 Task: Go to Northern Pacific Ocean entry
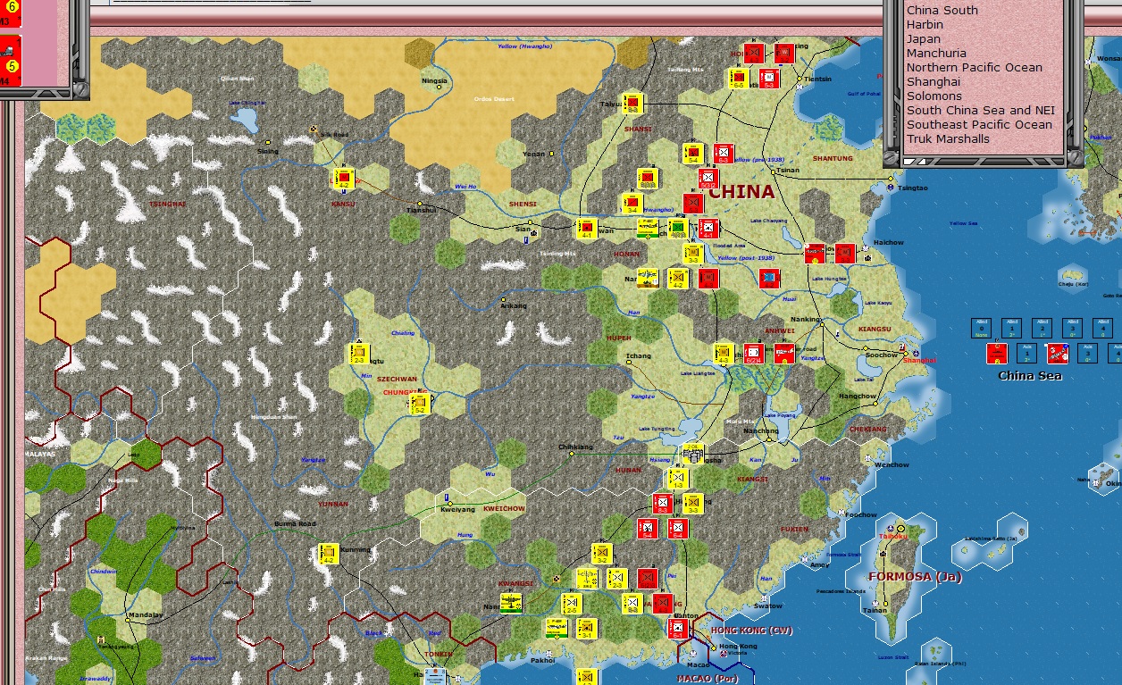975,68
